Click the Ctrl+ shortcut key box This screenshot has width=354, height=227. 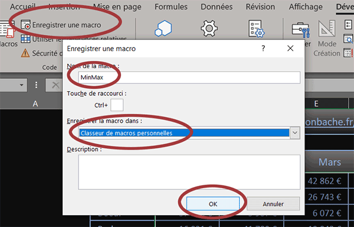(117, 105)
